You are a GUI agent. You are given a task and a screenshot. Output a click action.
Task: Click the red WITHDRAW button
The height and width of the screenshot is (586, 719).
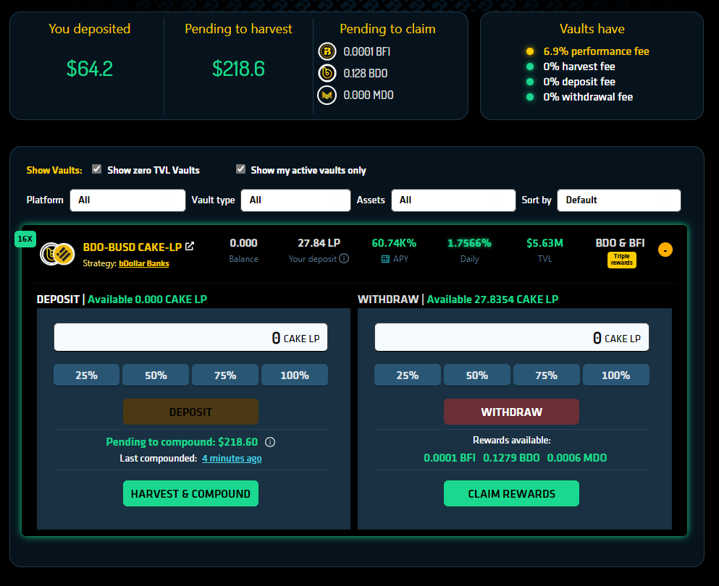coord(511,412)
